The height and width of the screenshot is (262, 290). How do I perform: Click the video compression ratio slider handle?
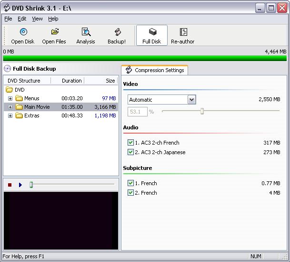pyautogui.click(x=202, y=111)
